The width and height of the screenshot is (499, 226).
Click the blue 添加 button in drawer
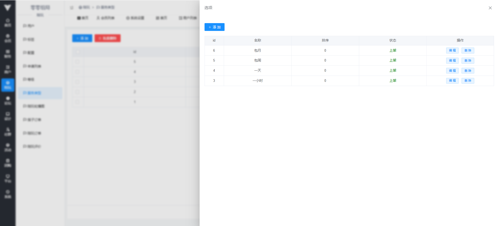(x=214, y=27)
